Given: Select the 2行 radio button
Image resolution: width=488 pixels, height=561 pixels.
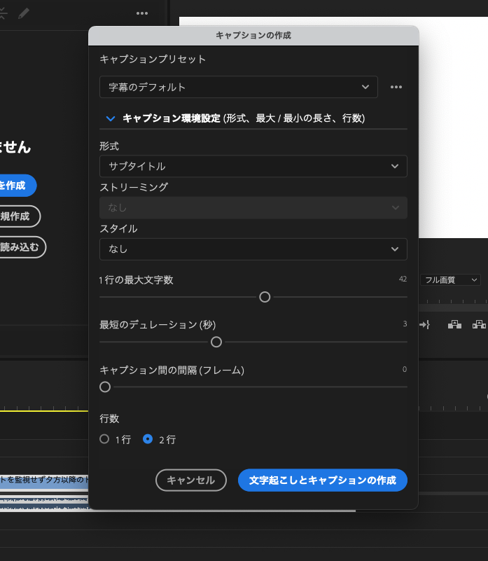Looking at the screenshot, I should click(x=148, y=439).
